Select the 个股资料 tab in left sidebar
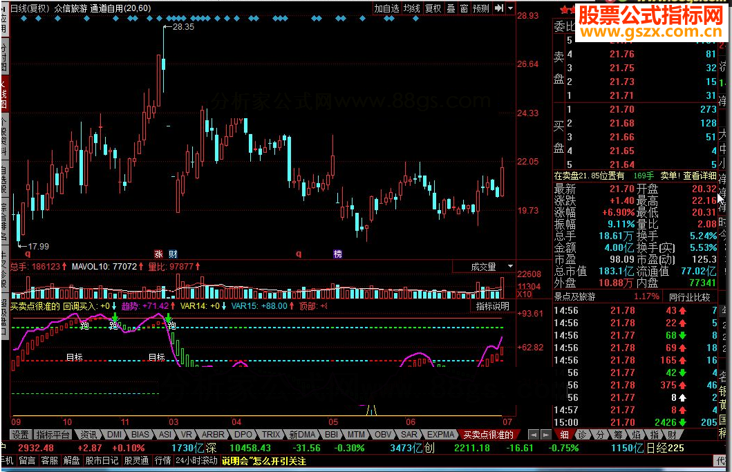Screen dimensions: 732x472 click(x=3, y=136)
